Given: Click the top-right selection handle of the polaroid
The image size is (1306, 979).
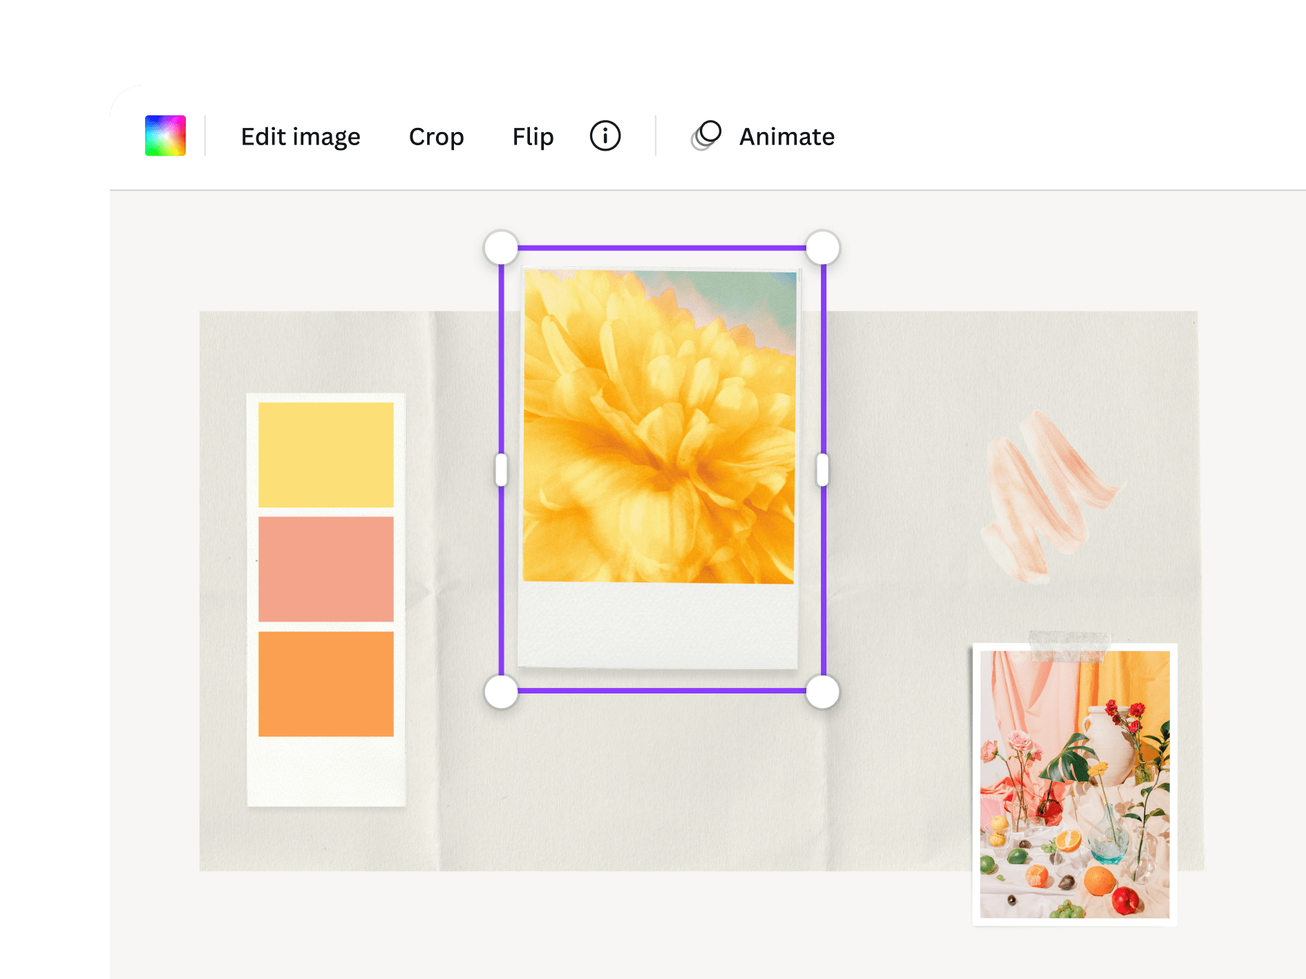Looking at the screenshot, I should click(822, 245).
